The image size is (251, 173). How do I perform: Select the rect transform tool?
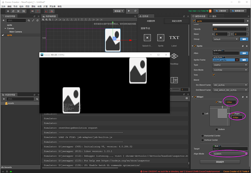[x=24, y=11]
